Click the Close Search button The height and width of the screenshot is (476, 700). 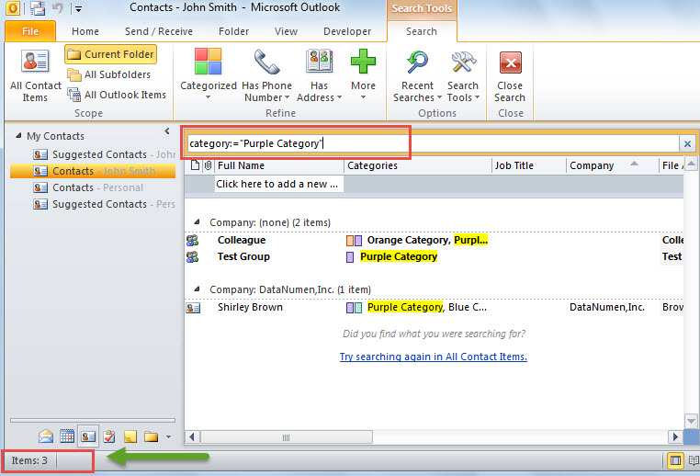tap(510, 76)
